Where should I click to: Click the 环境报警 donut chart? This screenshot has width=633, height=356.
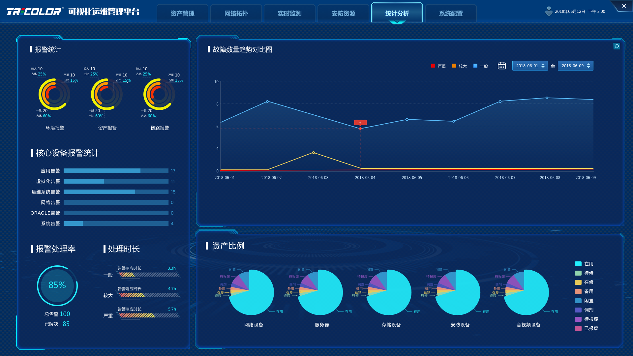coord(54,95)
